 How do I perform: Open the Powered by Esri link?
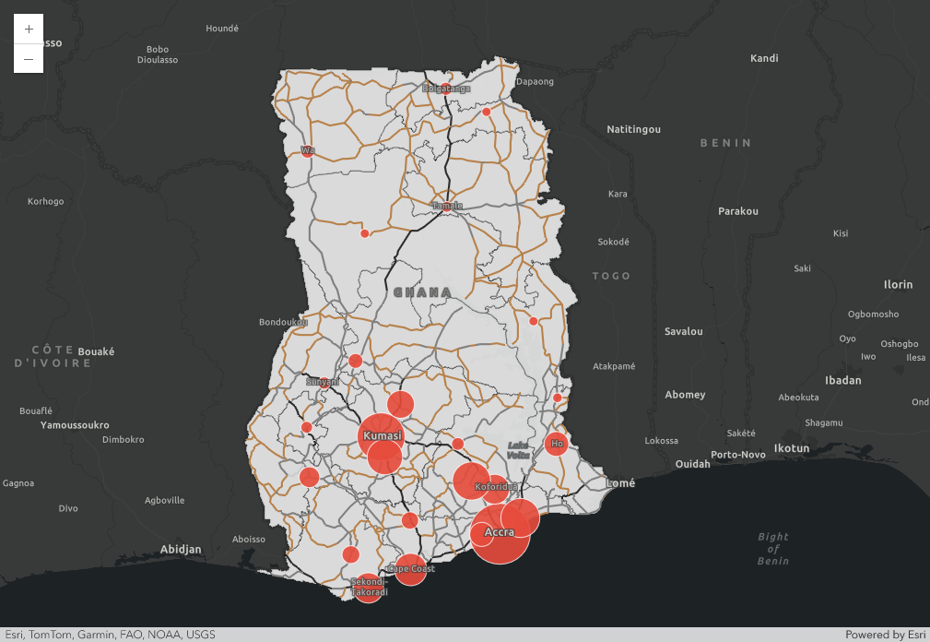click(x=885, y=635)
